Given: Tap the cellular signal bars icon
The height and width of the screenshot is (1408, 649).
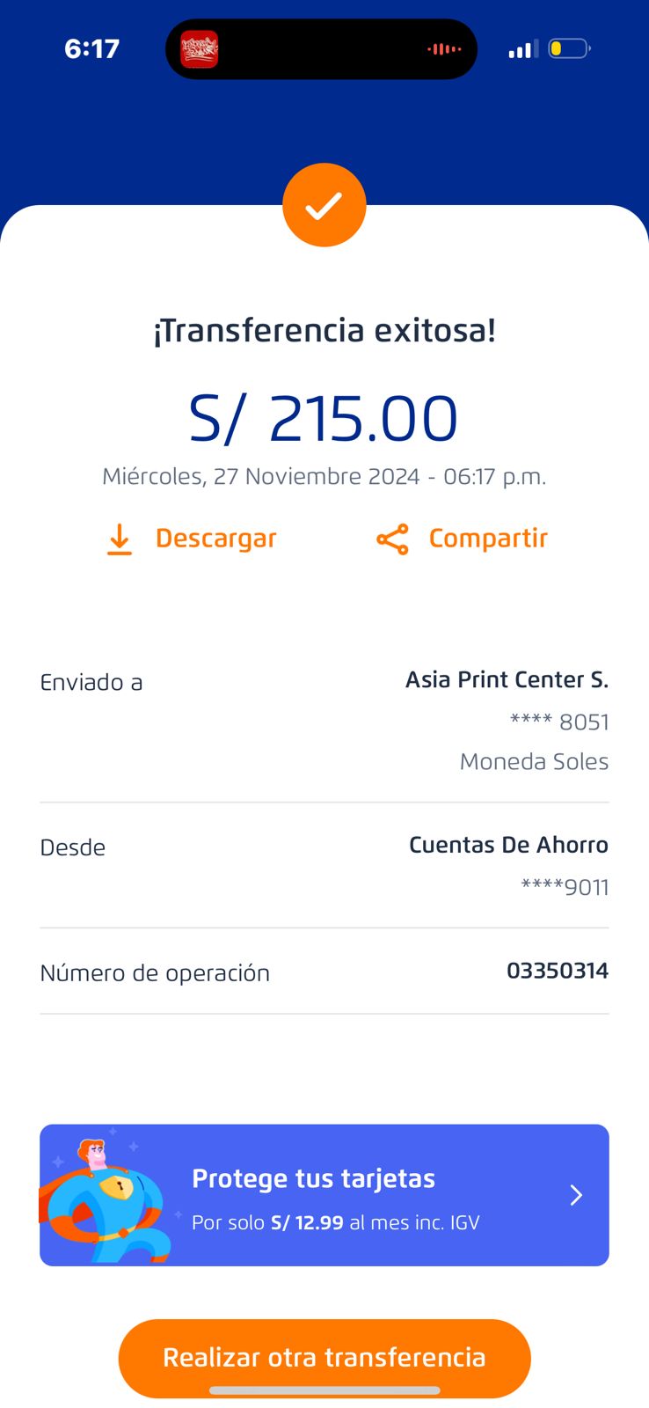Looking at the screenshot, I should click(x=522, y=49).
